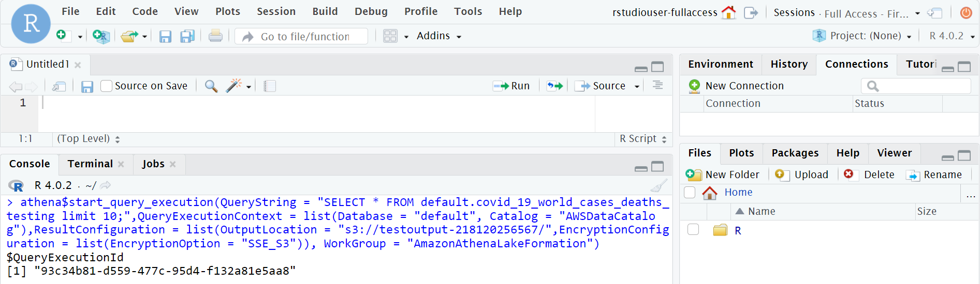980x284 pixels.
Task: Check the box next to R folder
Action: click(x=693, y=230)
